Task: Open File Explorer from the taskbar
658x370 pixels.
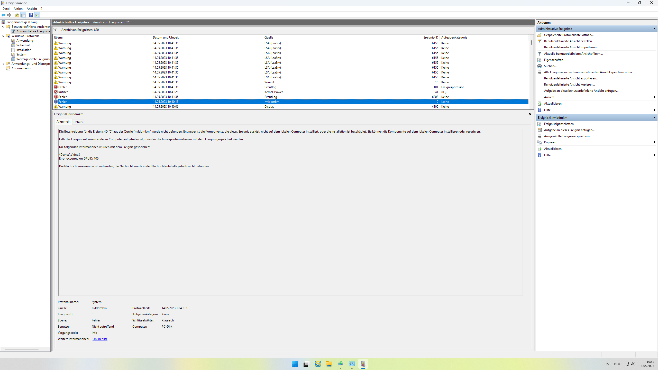Action: [x=329, y=364]
